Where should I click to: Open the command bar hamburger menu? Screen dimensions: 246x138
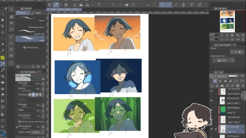[49, 5]
